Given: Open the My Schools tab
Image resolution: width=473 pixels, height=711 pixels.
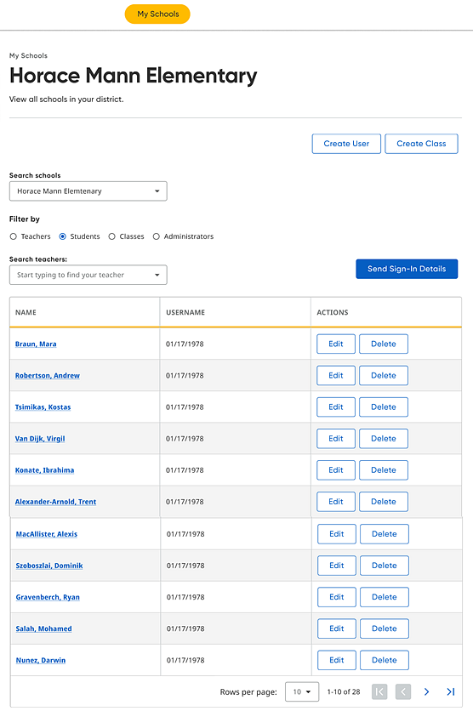Looking at the screenshot, I should click(x=157, y=14).
